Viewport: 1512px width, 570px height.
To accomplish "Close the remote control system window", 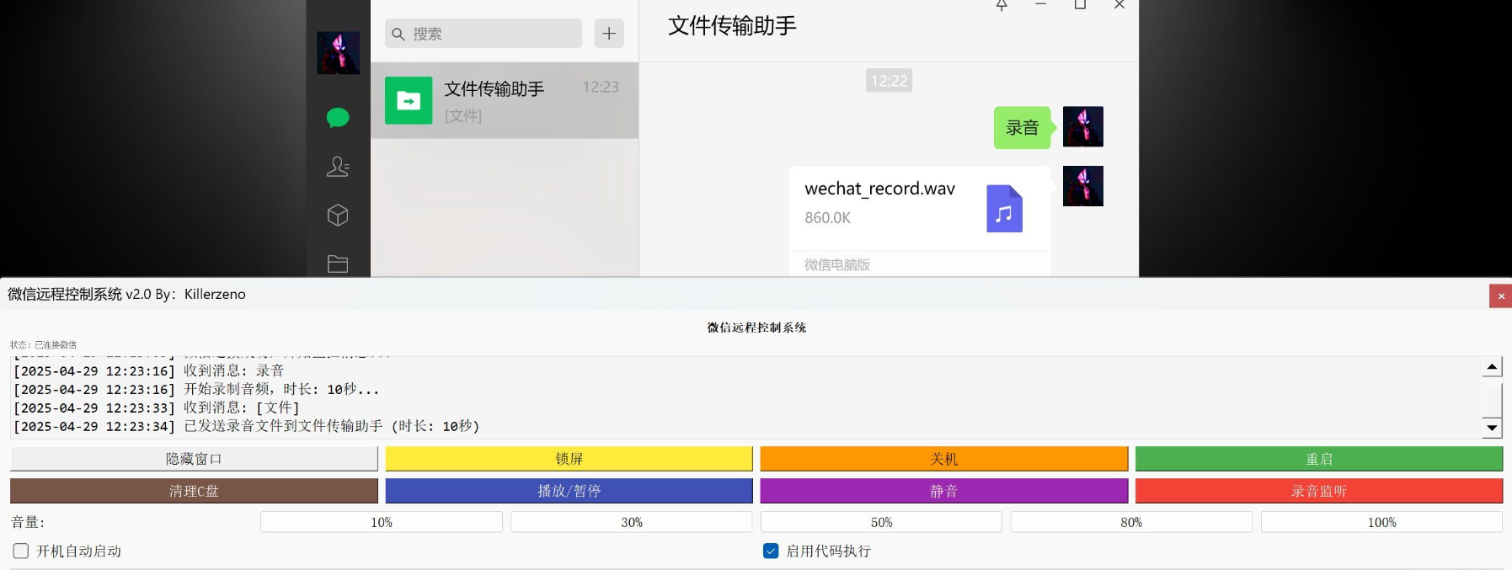I will pos(1500,296).
